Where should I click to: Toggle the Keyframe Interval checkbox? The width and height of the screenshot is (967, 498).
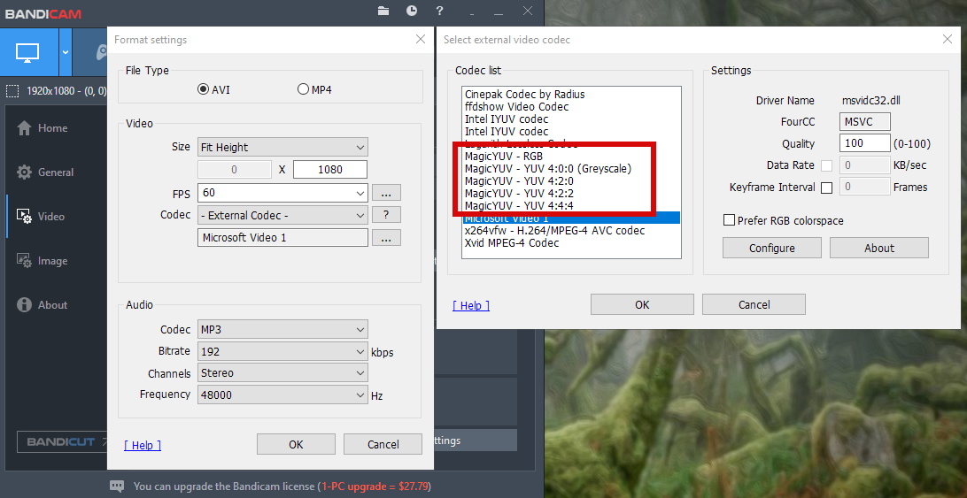(x=826, y=188)
